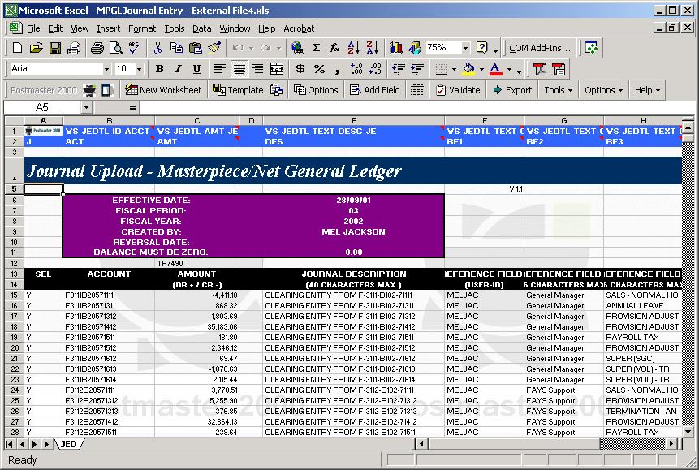Screen dimensions: 699x470
Task: Open the font size dropdown
Action: click(139, 69)
